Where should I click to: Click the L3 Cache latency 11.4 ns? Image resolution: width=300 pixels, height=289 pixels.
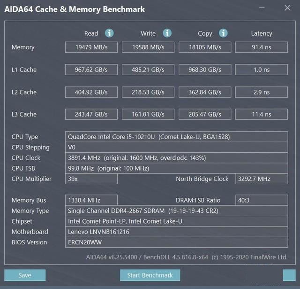[x=262, y=114]
